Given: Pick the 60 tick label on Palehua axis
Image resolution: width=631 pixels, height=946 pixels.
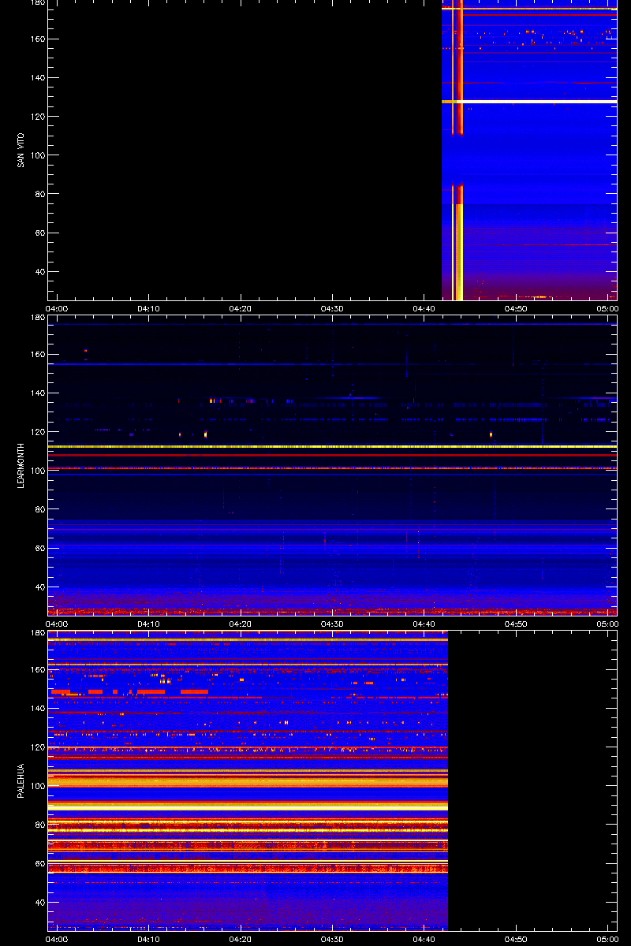Looking at the screenshot, I should coord(39,864).
